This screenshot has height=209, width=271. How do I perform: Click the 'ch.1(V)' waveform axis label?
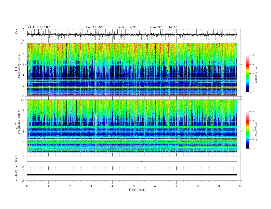(x=16, y=34)
